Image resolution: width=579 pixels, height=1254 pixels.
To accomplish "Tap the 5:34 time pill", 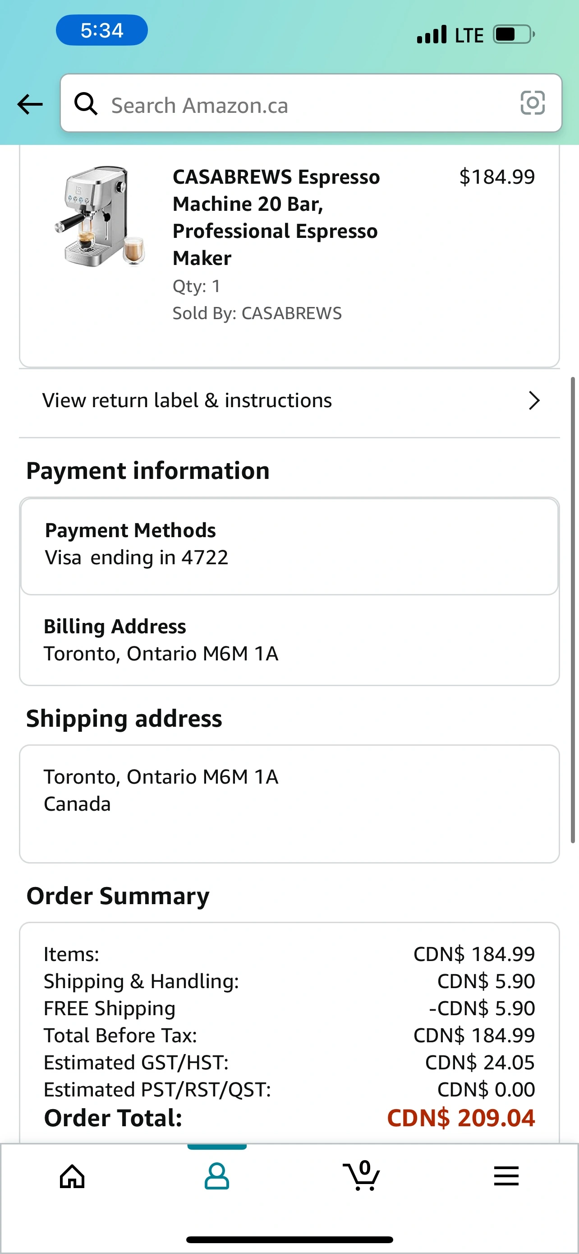I will pyautogui.click(x=101, y=30).
